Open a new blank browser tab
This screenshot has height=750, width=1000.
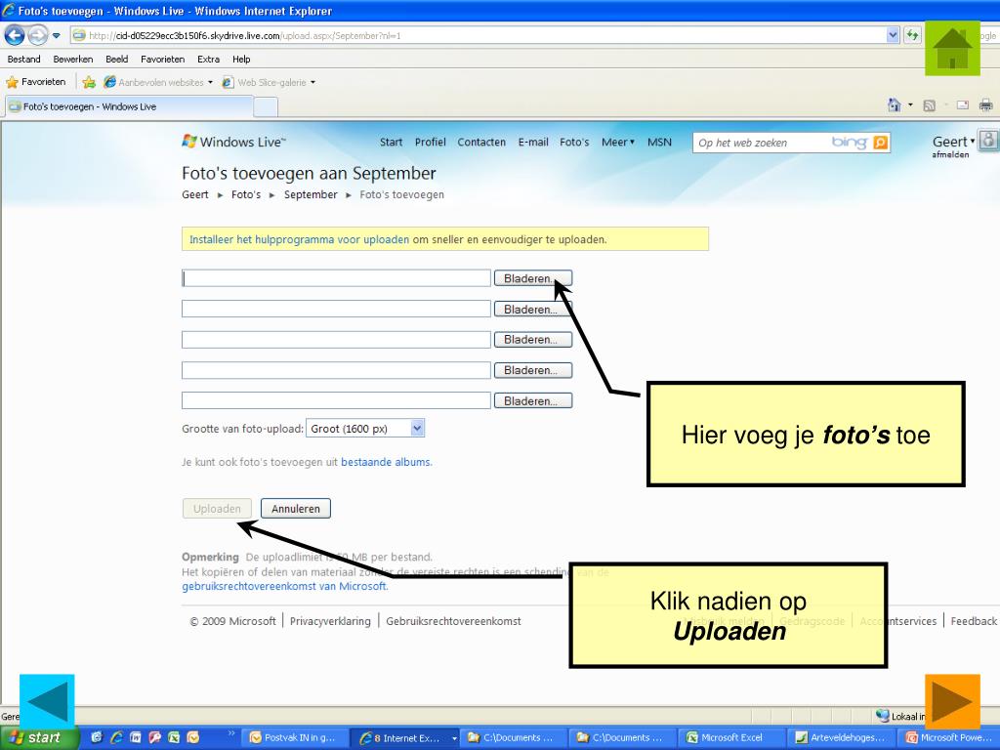pyautogui.click(x=266, y=107)
